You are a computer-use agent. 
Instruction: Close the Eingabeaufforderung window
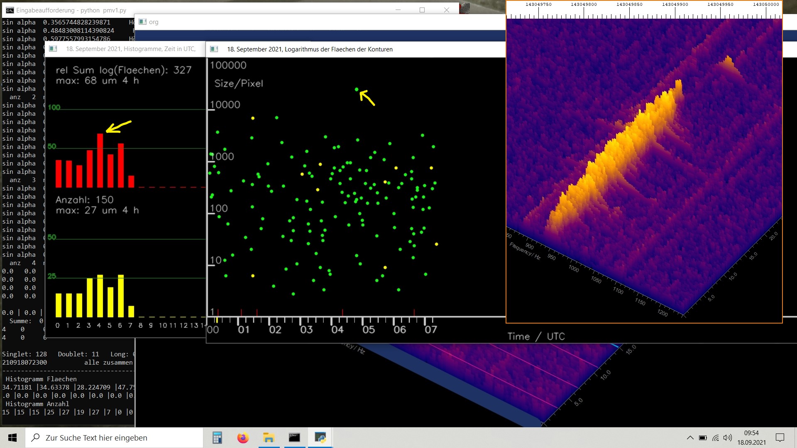click(447, 10)
